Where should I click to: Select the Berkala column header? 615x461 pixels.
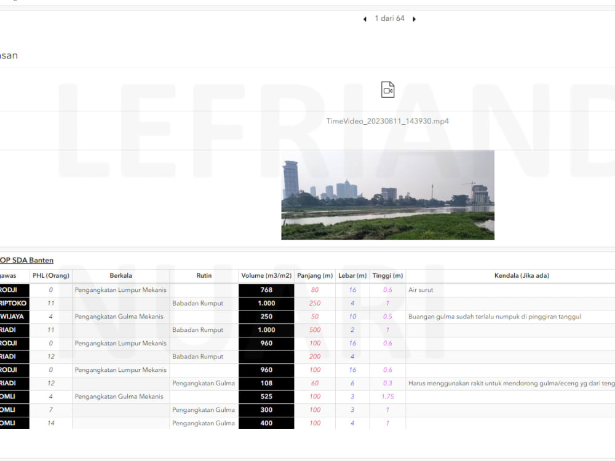pyautogui.click(x=121, y=275)
